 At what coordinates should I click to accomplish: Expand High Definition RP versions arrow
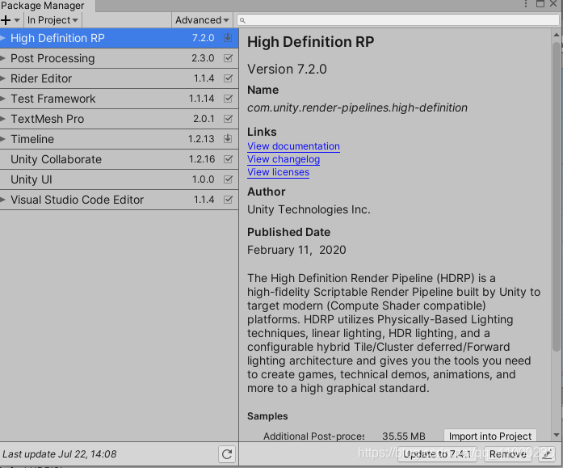click(x=3, y=38)
